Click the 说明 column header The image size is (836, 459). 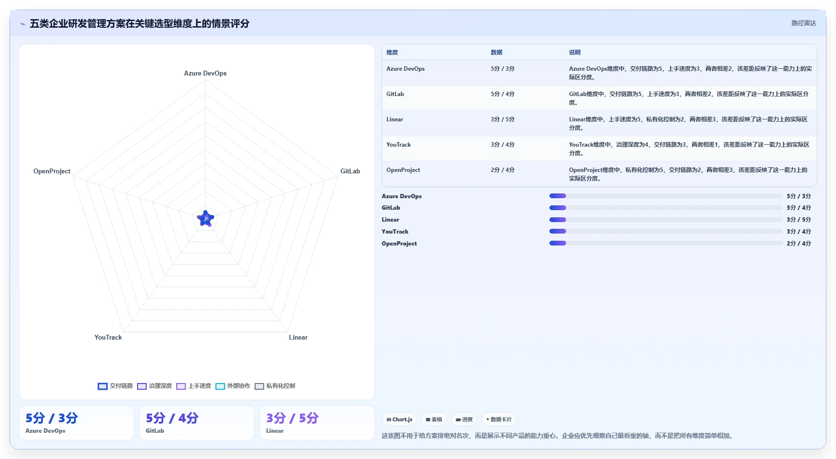coord(575,53)
